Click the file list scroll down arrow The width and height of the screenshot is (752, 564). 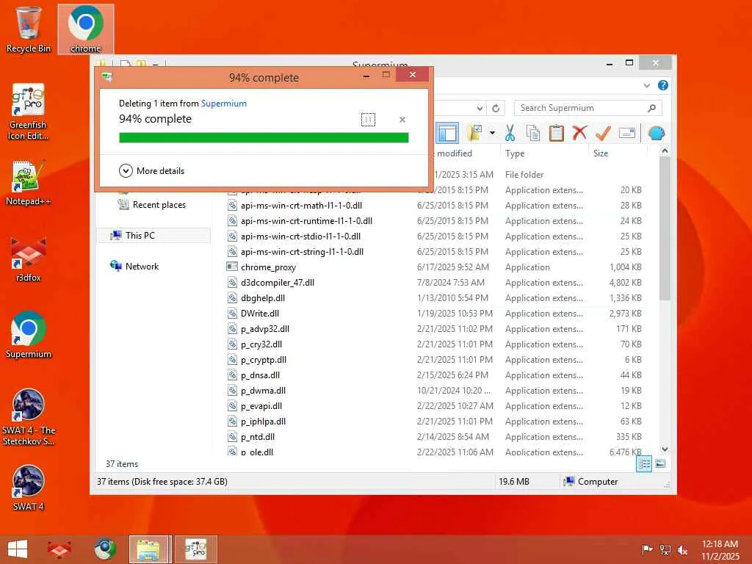665,449
